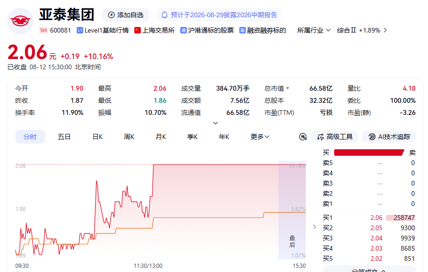Open the 2026中期报告 disclosure notice
The width and height of the screenshot is (428, 272).
[218, 15]
